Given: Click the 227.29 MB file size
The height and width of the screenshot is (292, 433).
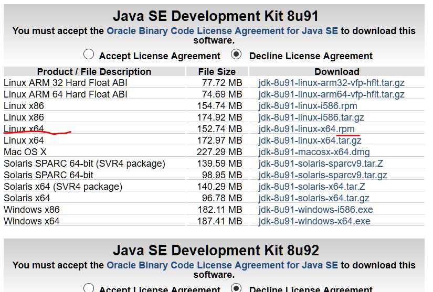Looking at the screenshot, I should 219,152.
